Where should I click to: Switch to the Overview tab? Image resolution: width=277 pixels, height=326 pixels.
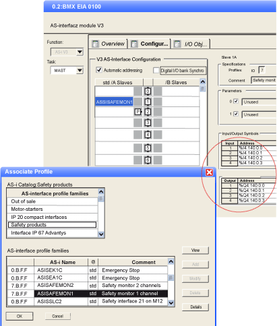(x=109, y=44)
